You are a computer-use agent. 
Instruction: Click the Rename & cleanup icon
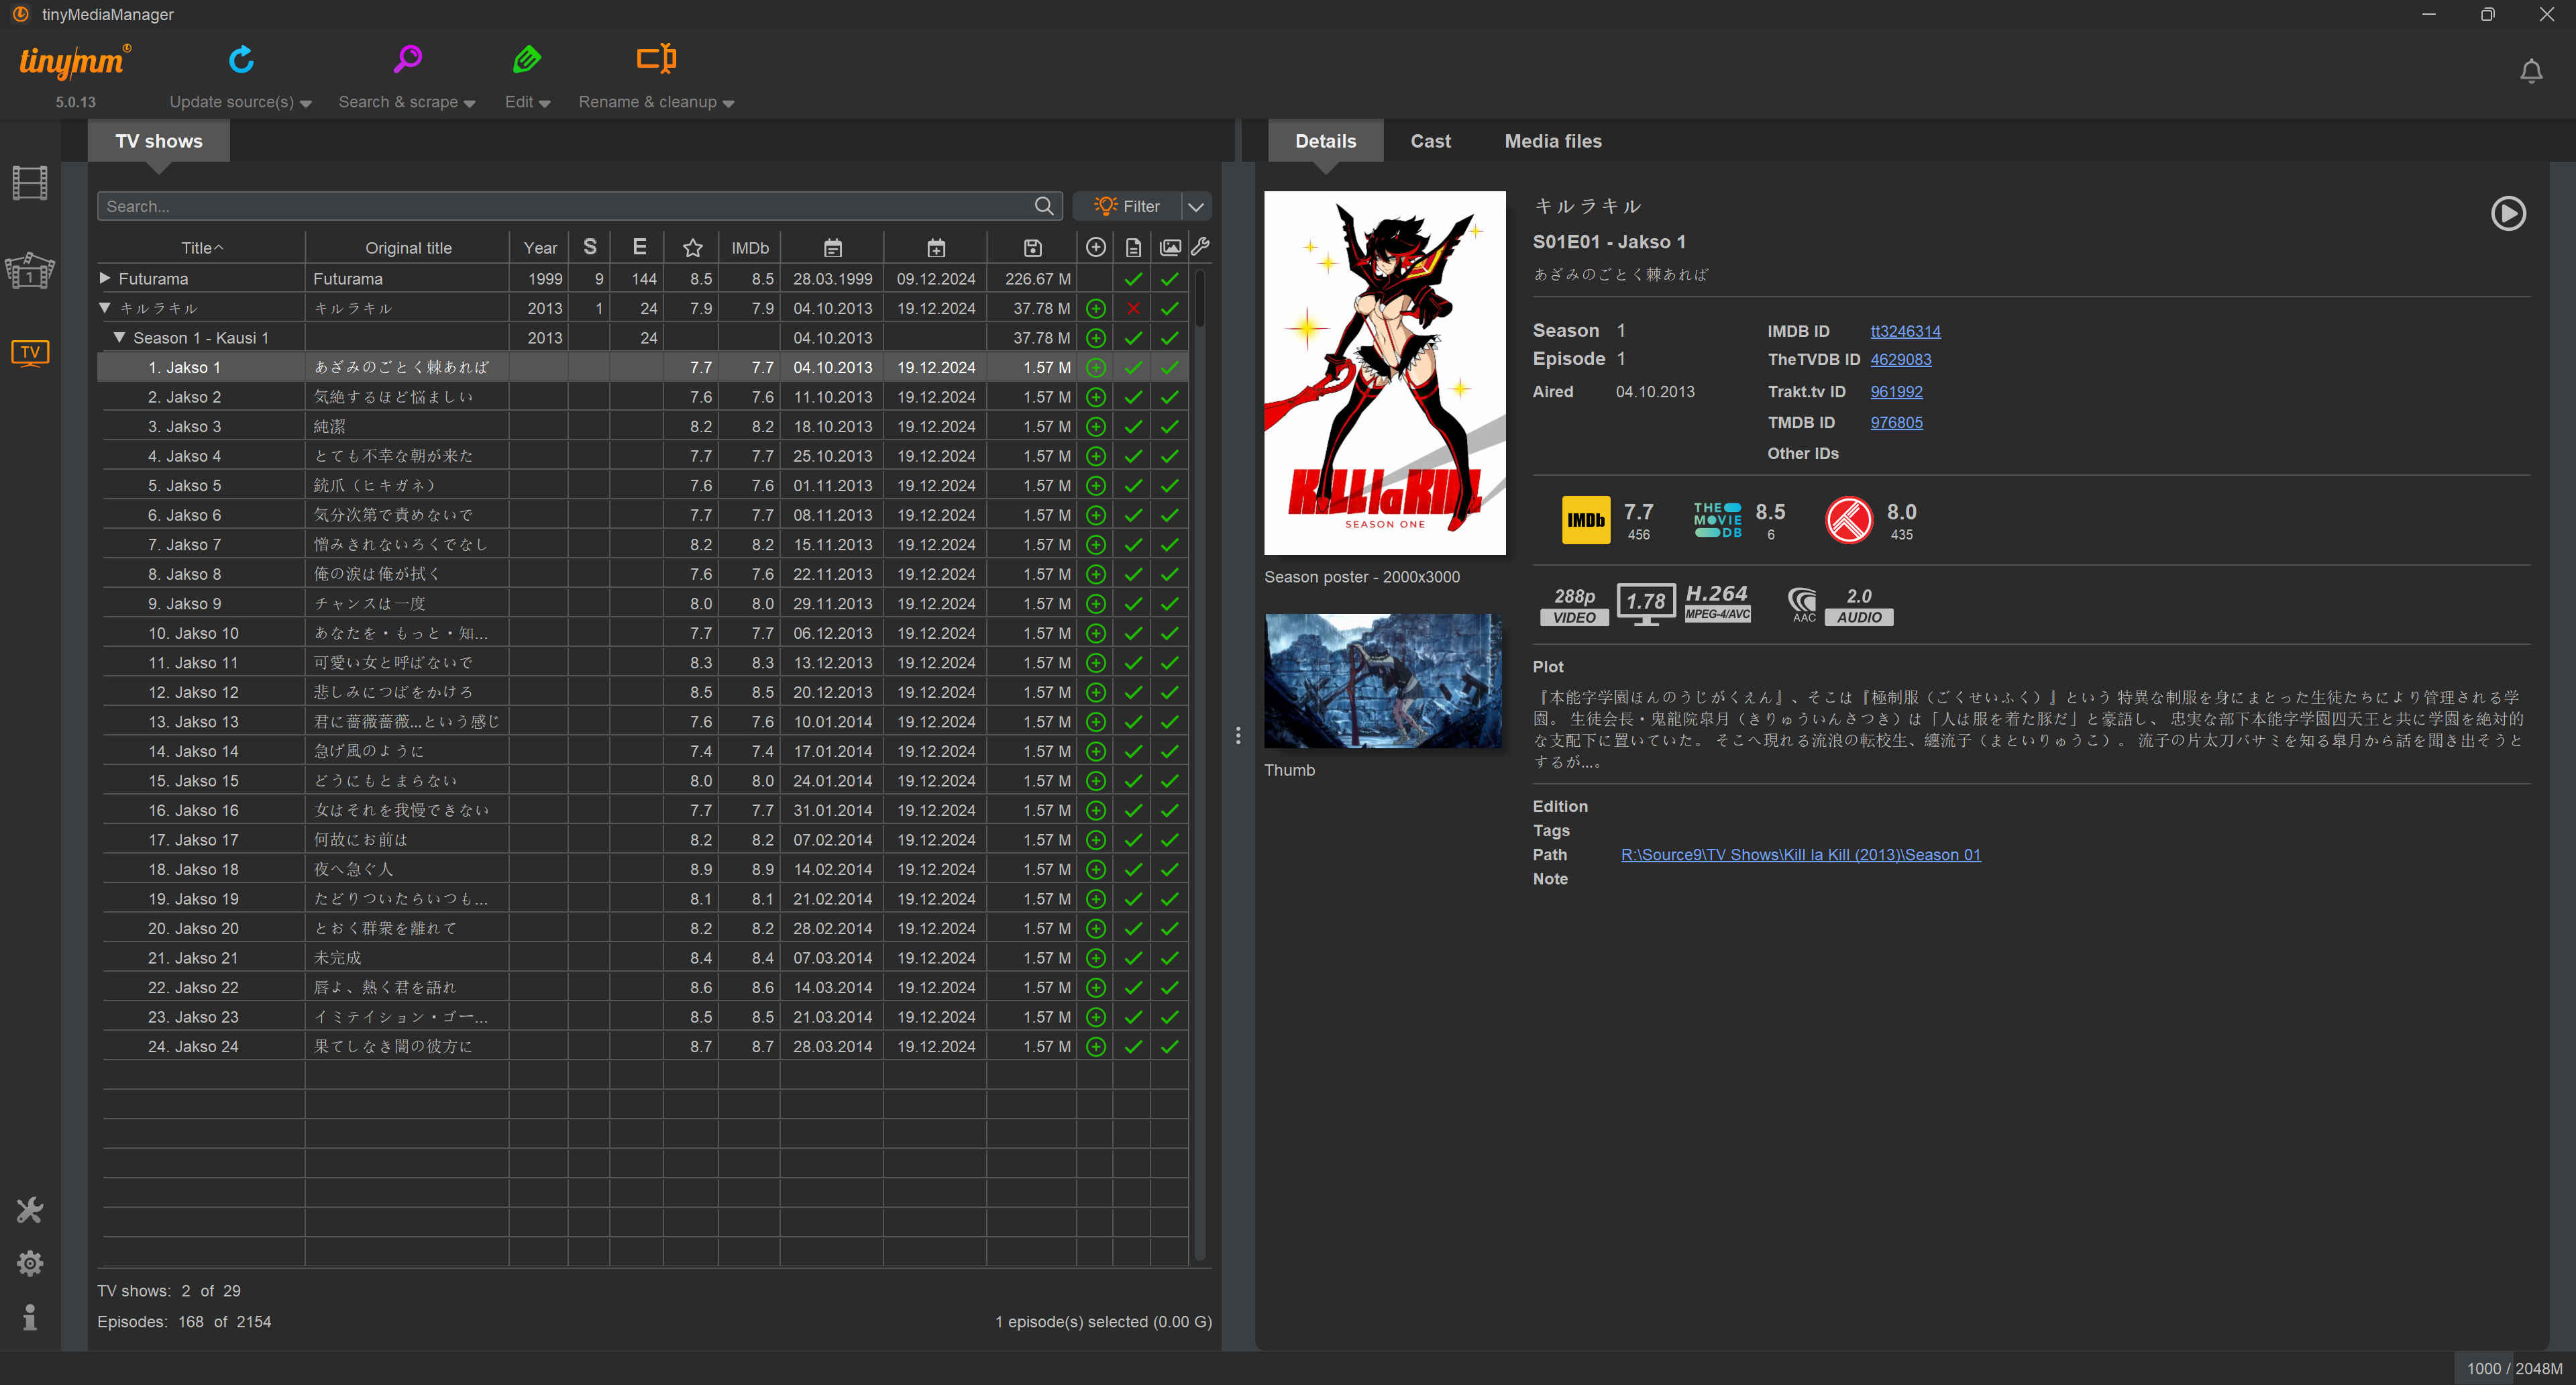click(x=656, y=59)
